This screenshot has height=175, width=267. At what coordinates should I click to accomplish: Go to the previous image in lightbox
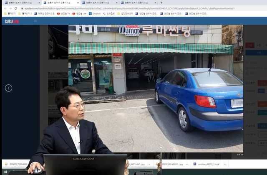coord(8,88)
